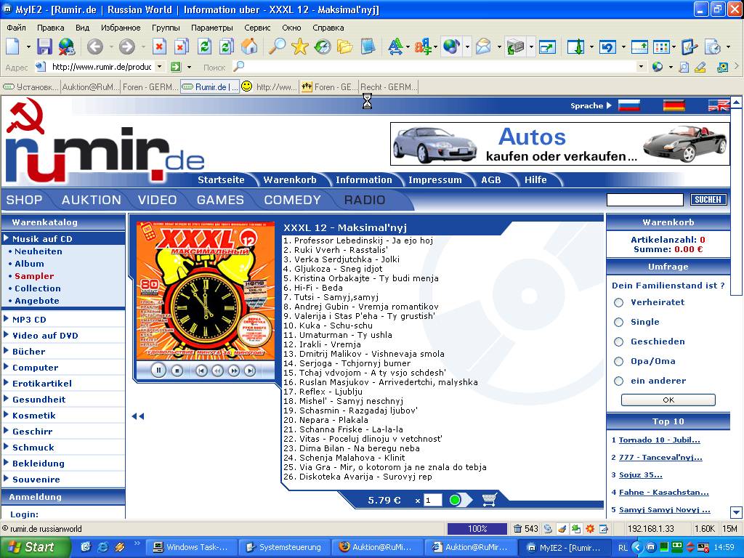Refresh the current page icon
The width and height of the screenshot is (744, 558).
pos(204,46)
